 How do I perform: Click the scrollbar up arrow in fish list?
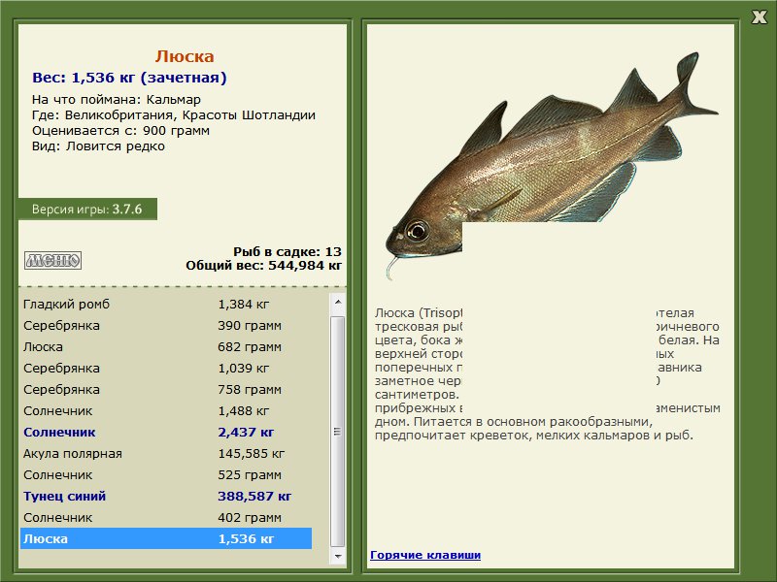pos(338,302)
